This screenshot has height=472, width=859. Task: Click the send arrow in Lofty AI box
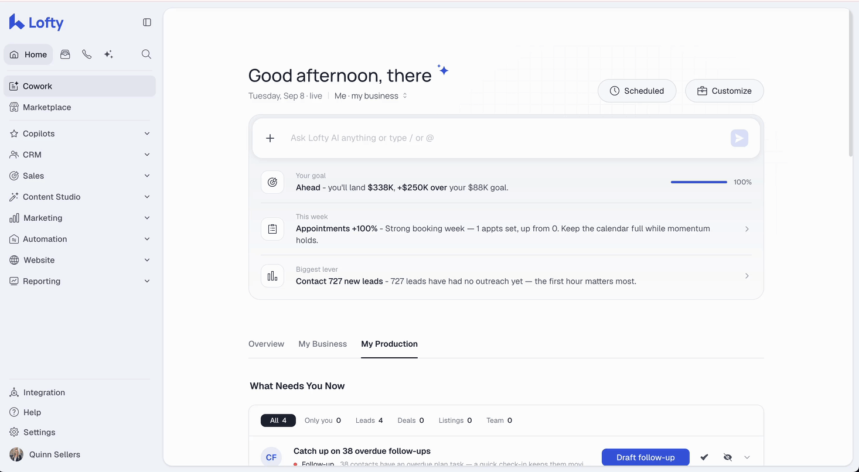click(739, 138)
